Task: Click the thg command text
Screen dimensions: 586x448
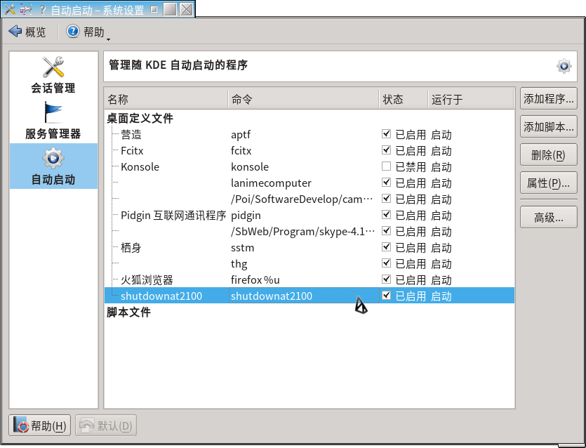Action: click(x=239, y=264)
